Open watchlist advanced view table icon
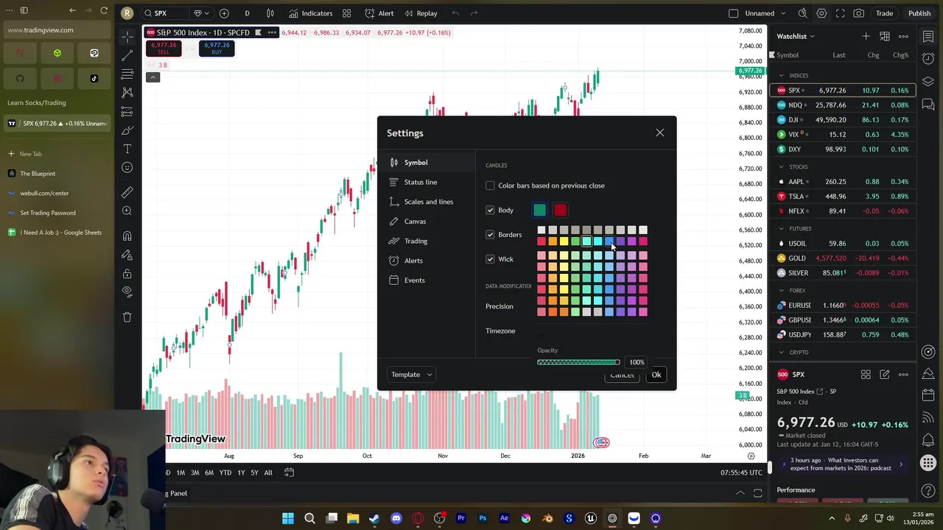Viewport: 943px width, 530px height. point(885,36)
